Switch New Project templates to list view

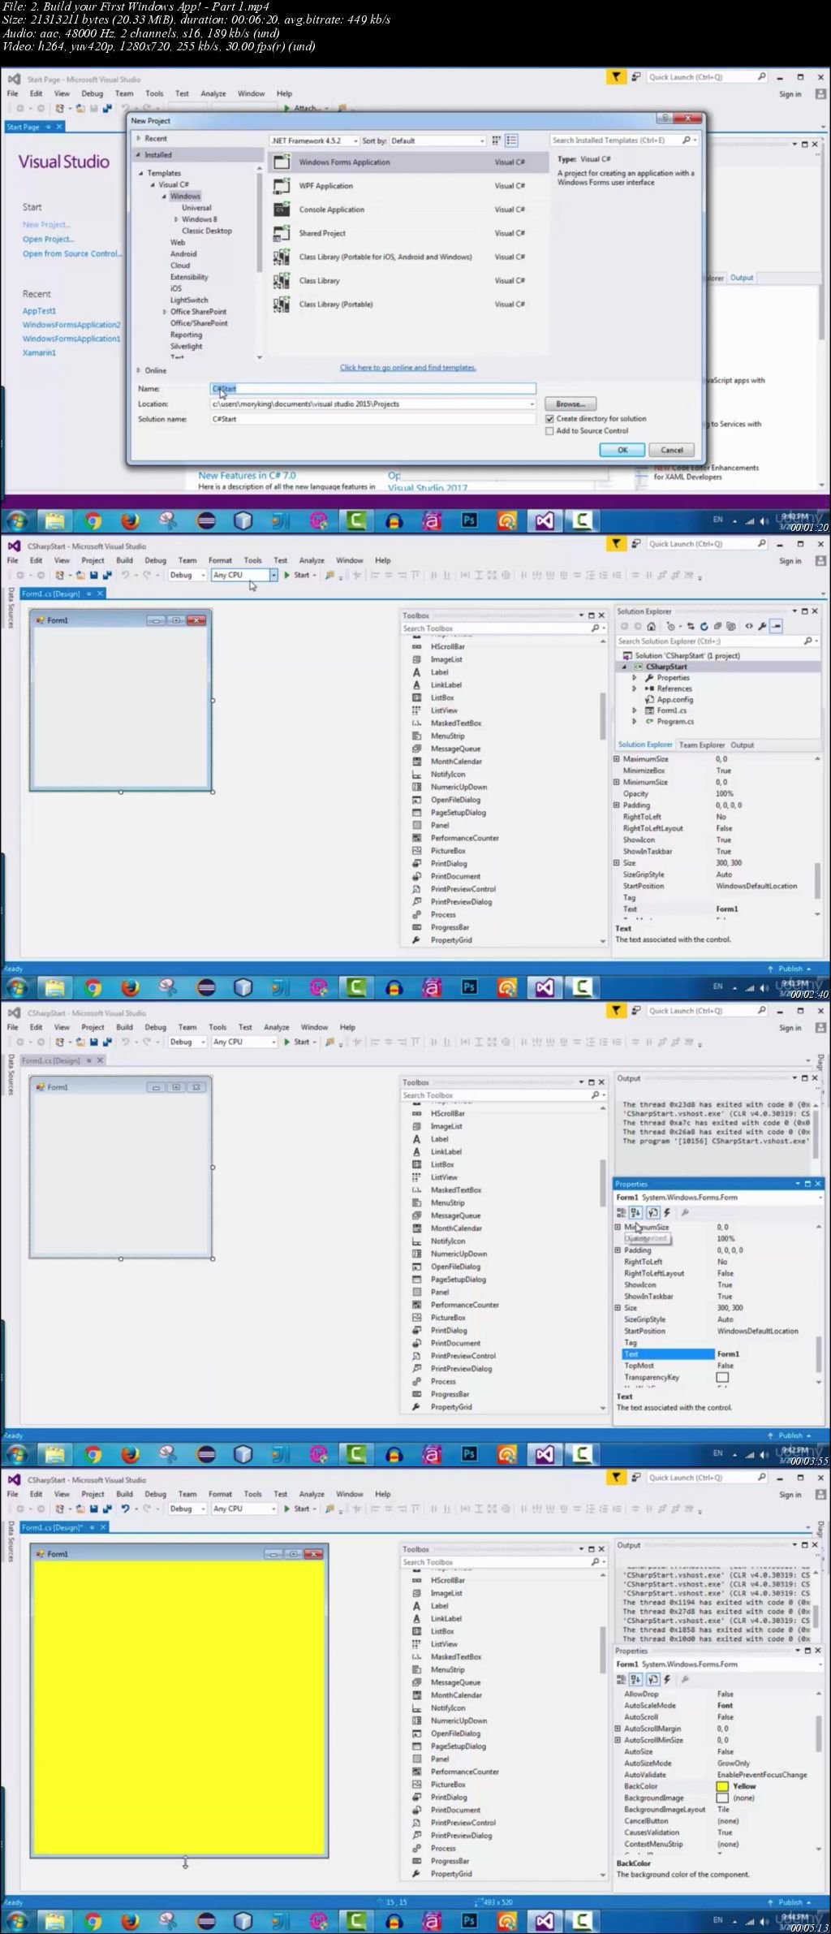click(511, 140)
